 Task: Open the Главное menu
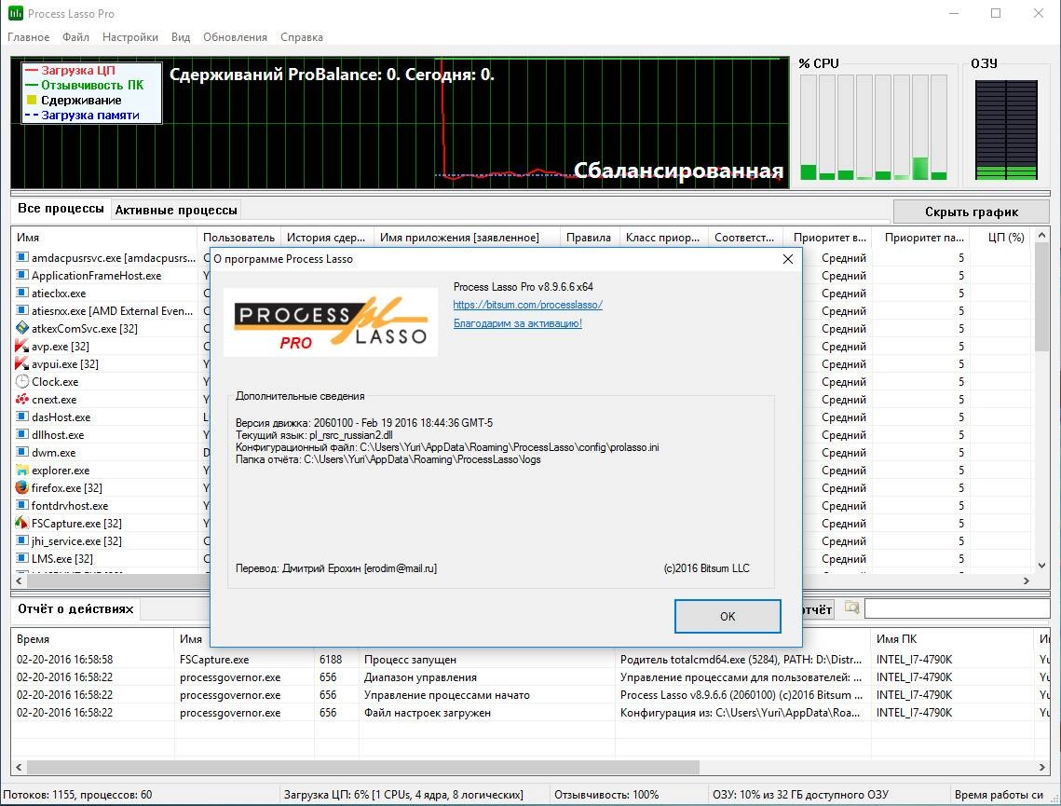point(29,37)
